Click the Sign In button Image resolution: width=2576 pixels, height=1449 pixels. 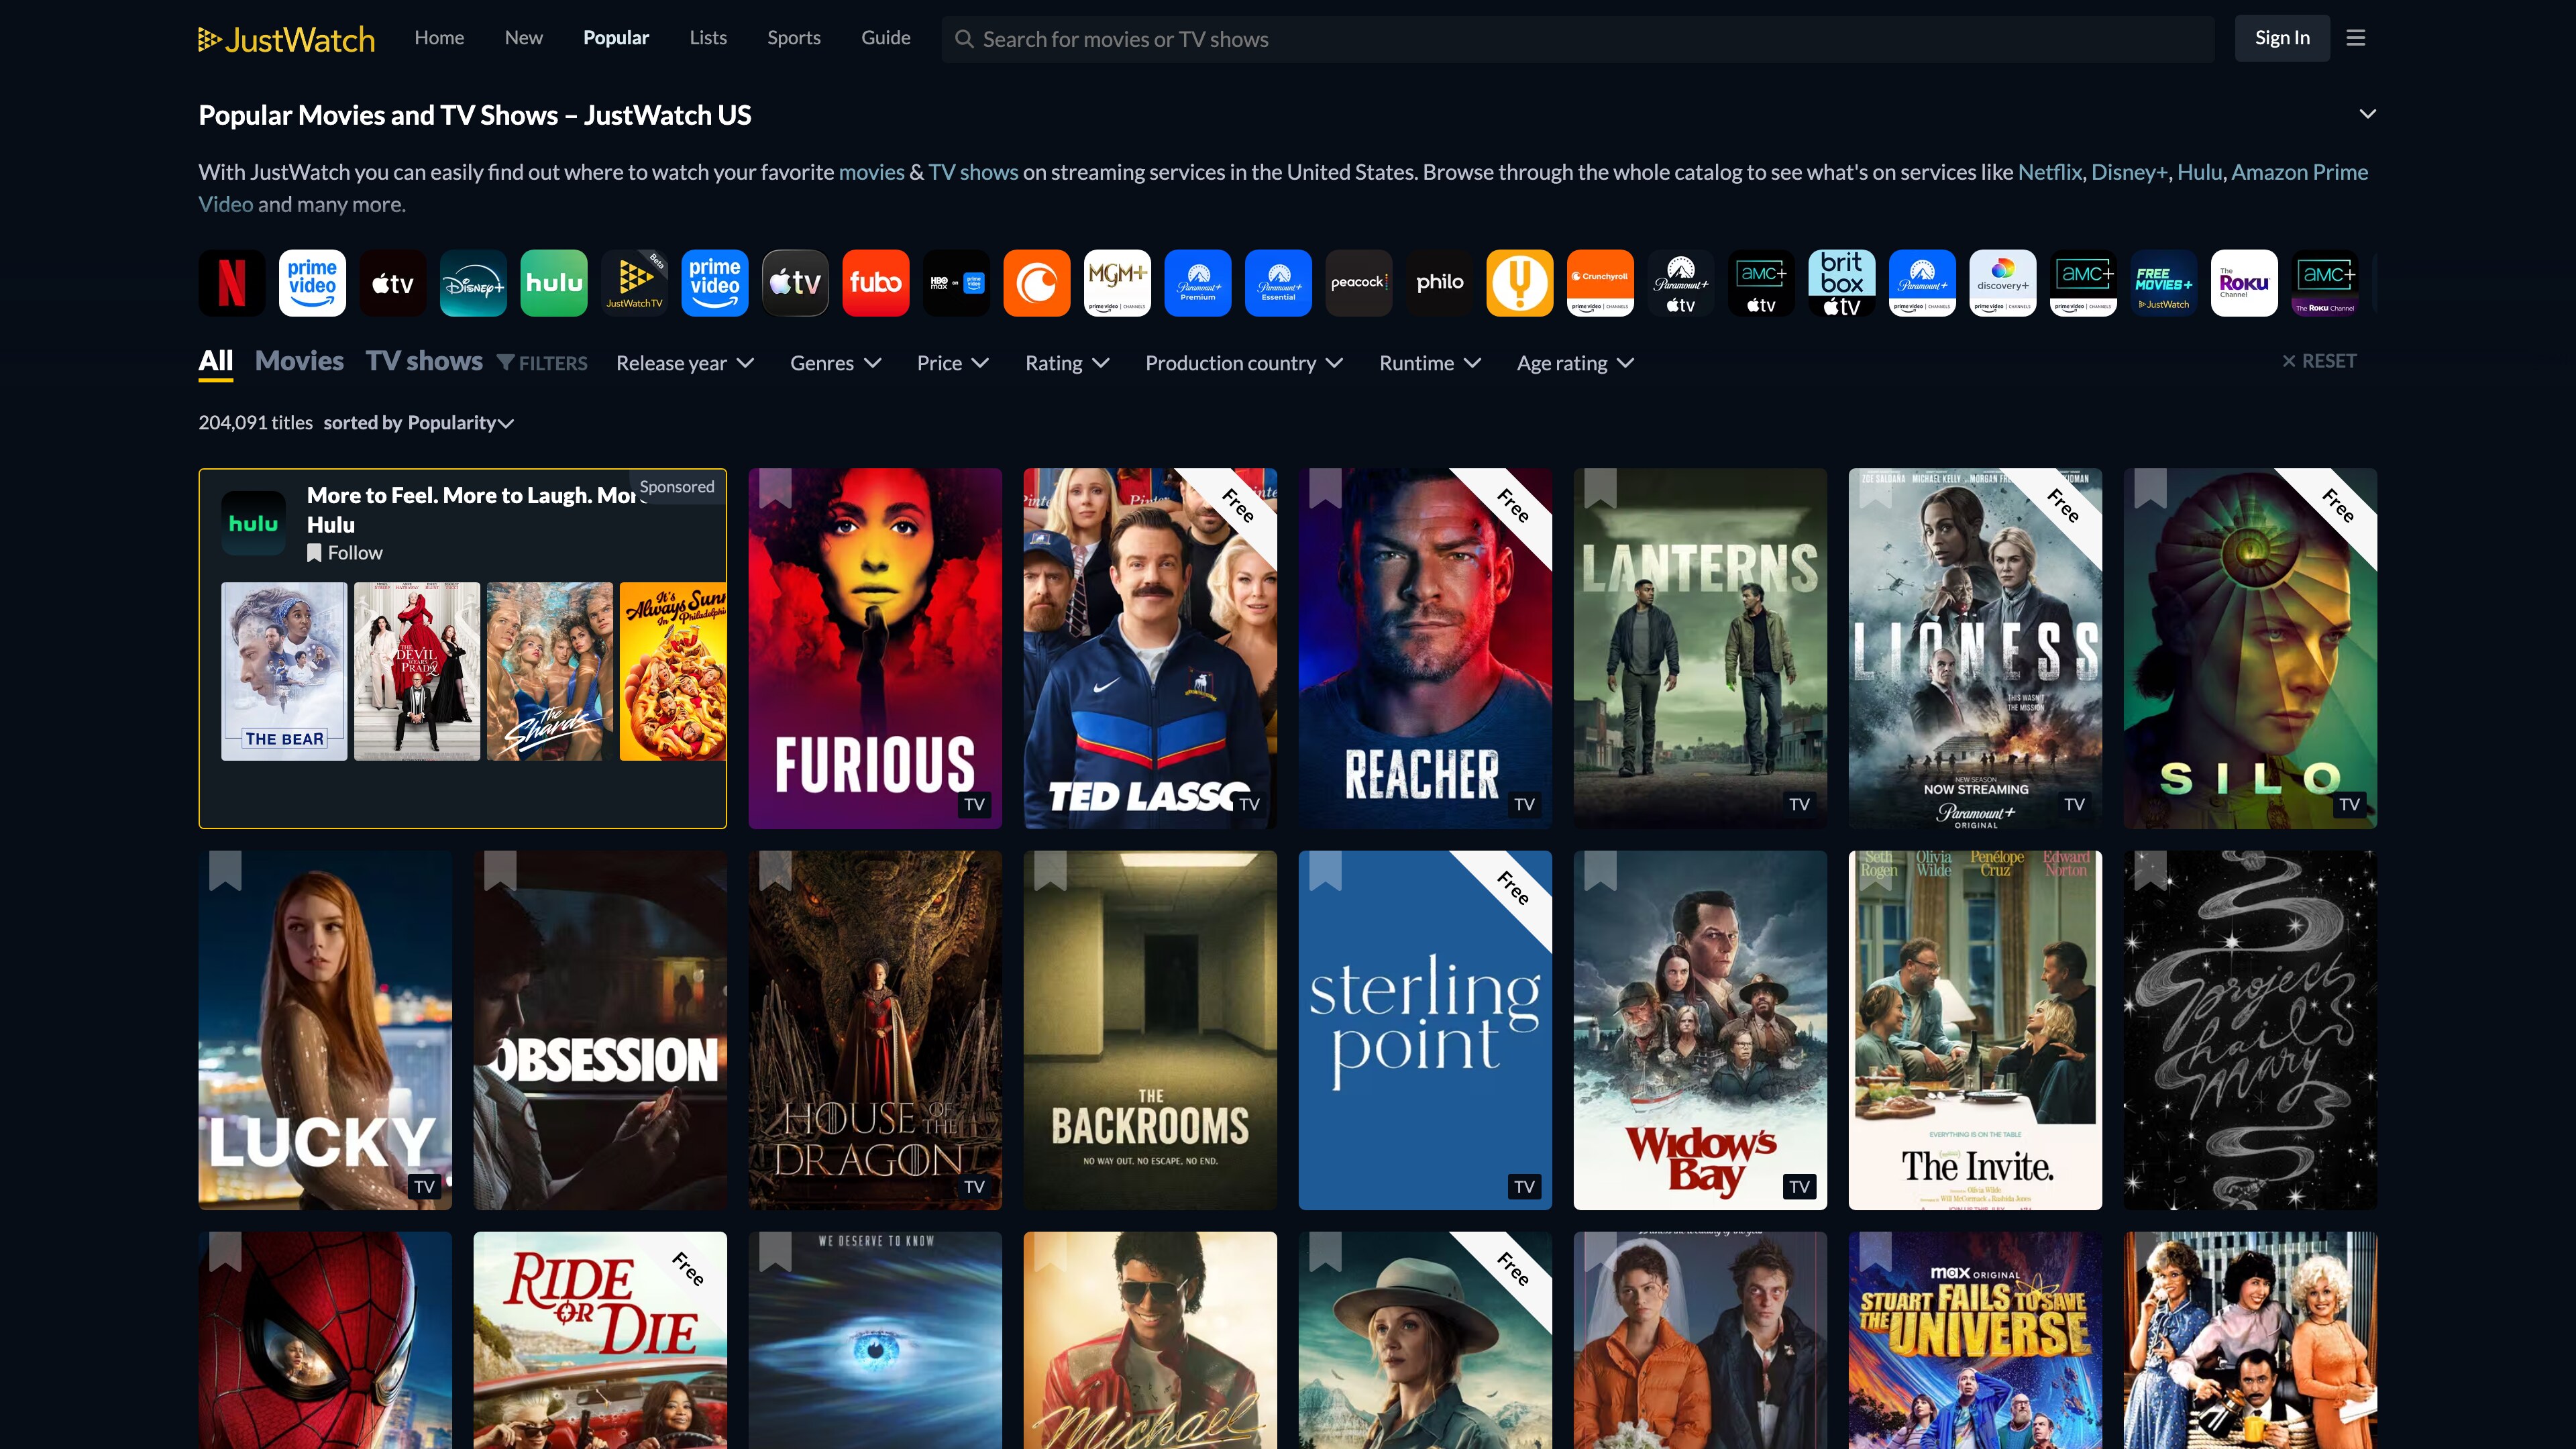(2282, 38)
